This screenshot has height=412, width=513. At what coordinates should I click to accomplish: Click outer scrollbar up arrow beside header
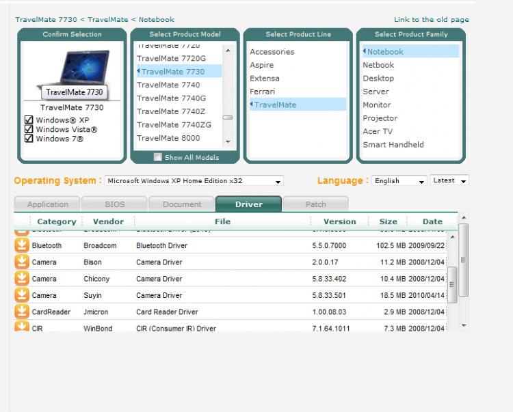tap(464, 217)
